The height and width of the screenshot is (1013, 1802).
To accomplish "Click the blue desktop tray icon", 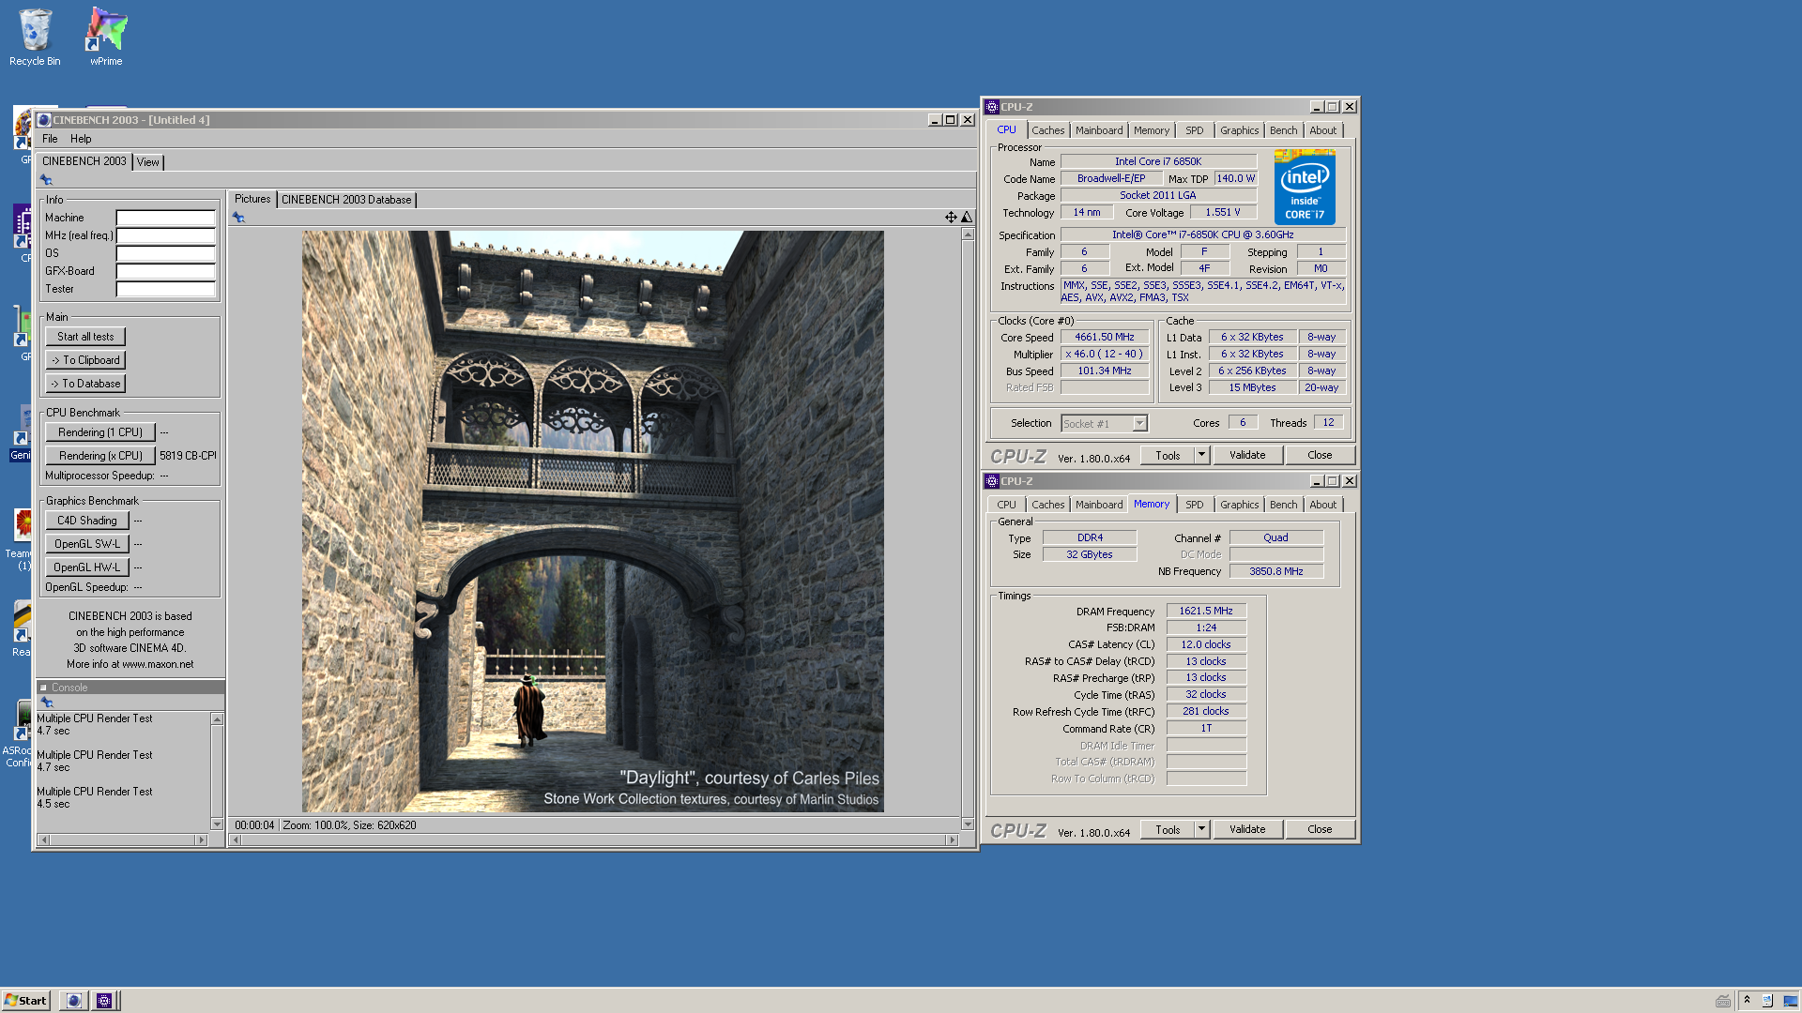I will [x=1790, y=1001].
